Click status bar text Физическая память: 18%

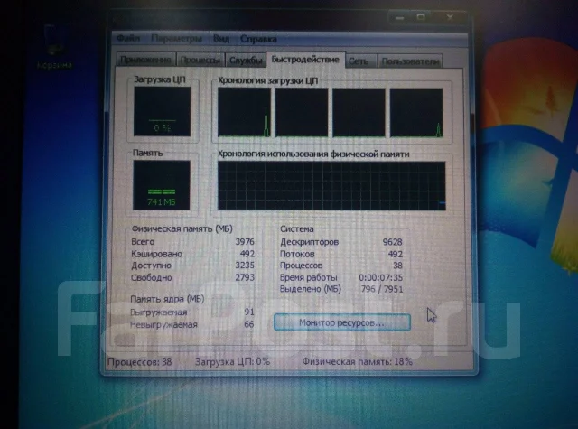358,361
